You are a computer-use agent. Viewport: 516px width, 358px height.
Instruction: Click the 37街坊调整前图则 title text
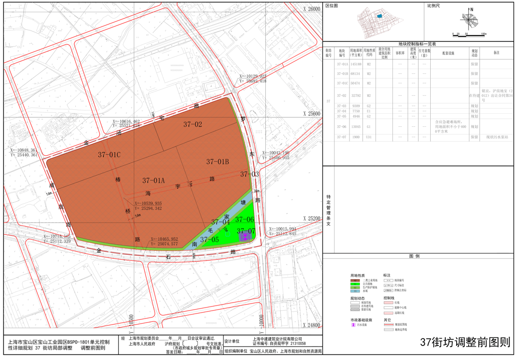pyautogui.click(x=465, y=343)
